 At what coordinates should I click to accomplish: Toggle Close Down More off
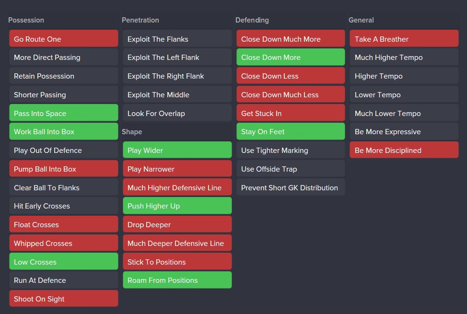point(290,58)
